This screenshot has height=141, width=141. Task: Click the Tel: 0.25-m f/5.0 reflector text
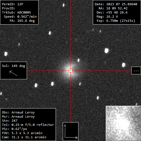click(28, 125)
